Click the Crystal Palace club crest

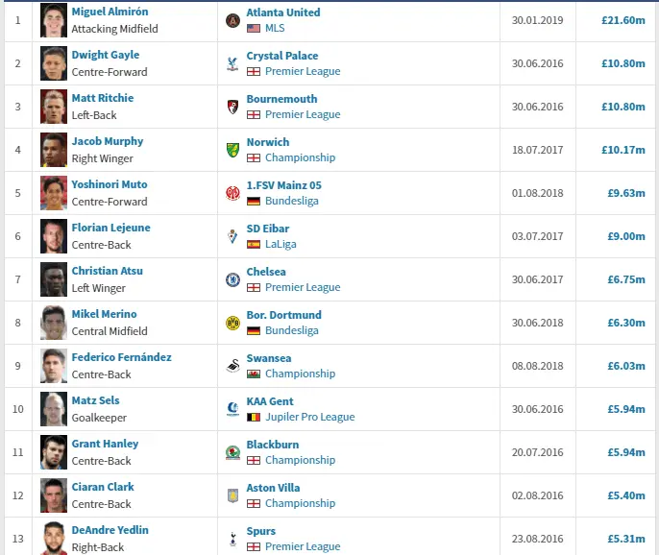point(232,63)
